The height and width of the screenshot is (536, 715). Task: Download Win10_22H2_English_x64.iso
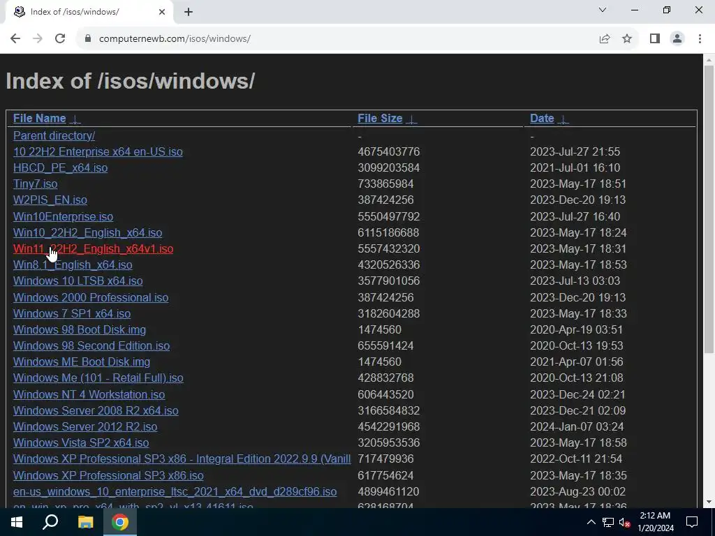click(87, 233)
